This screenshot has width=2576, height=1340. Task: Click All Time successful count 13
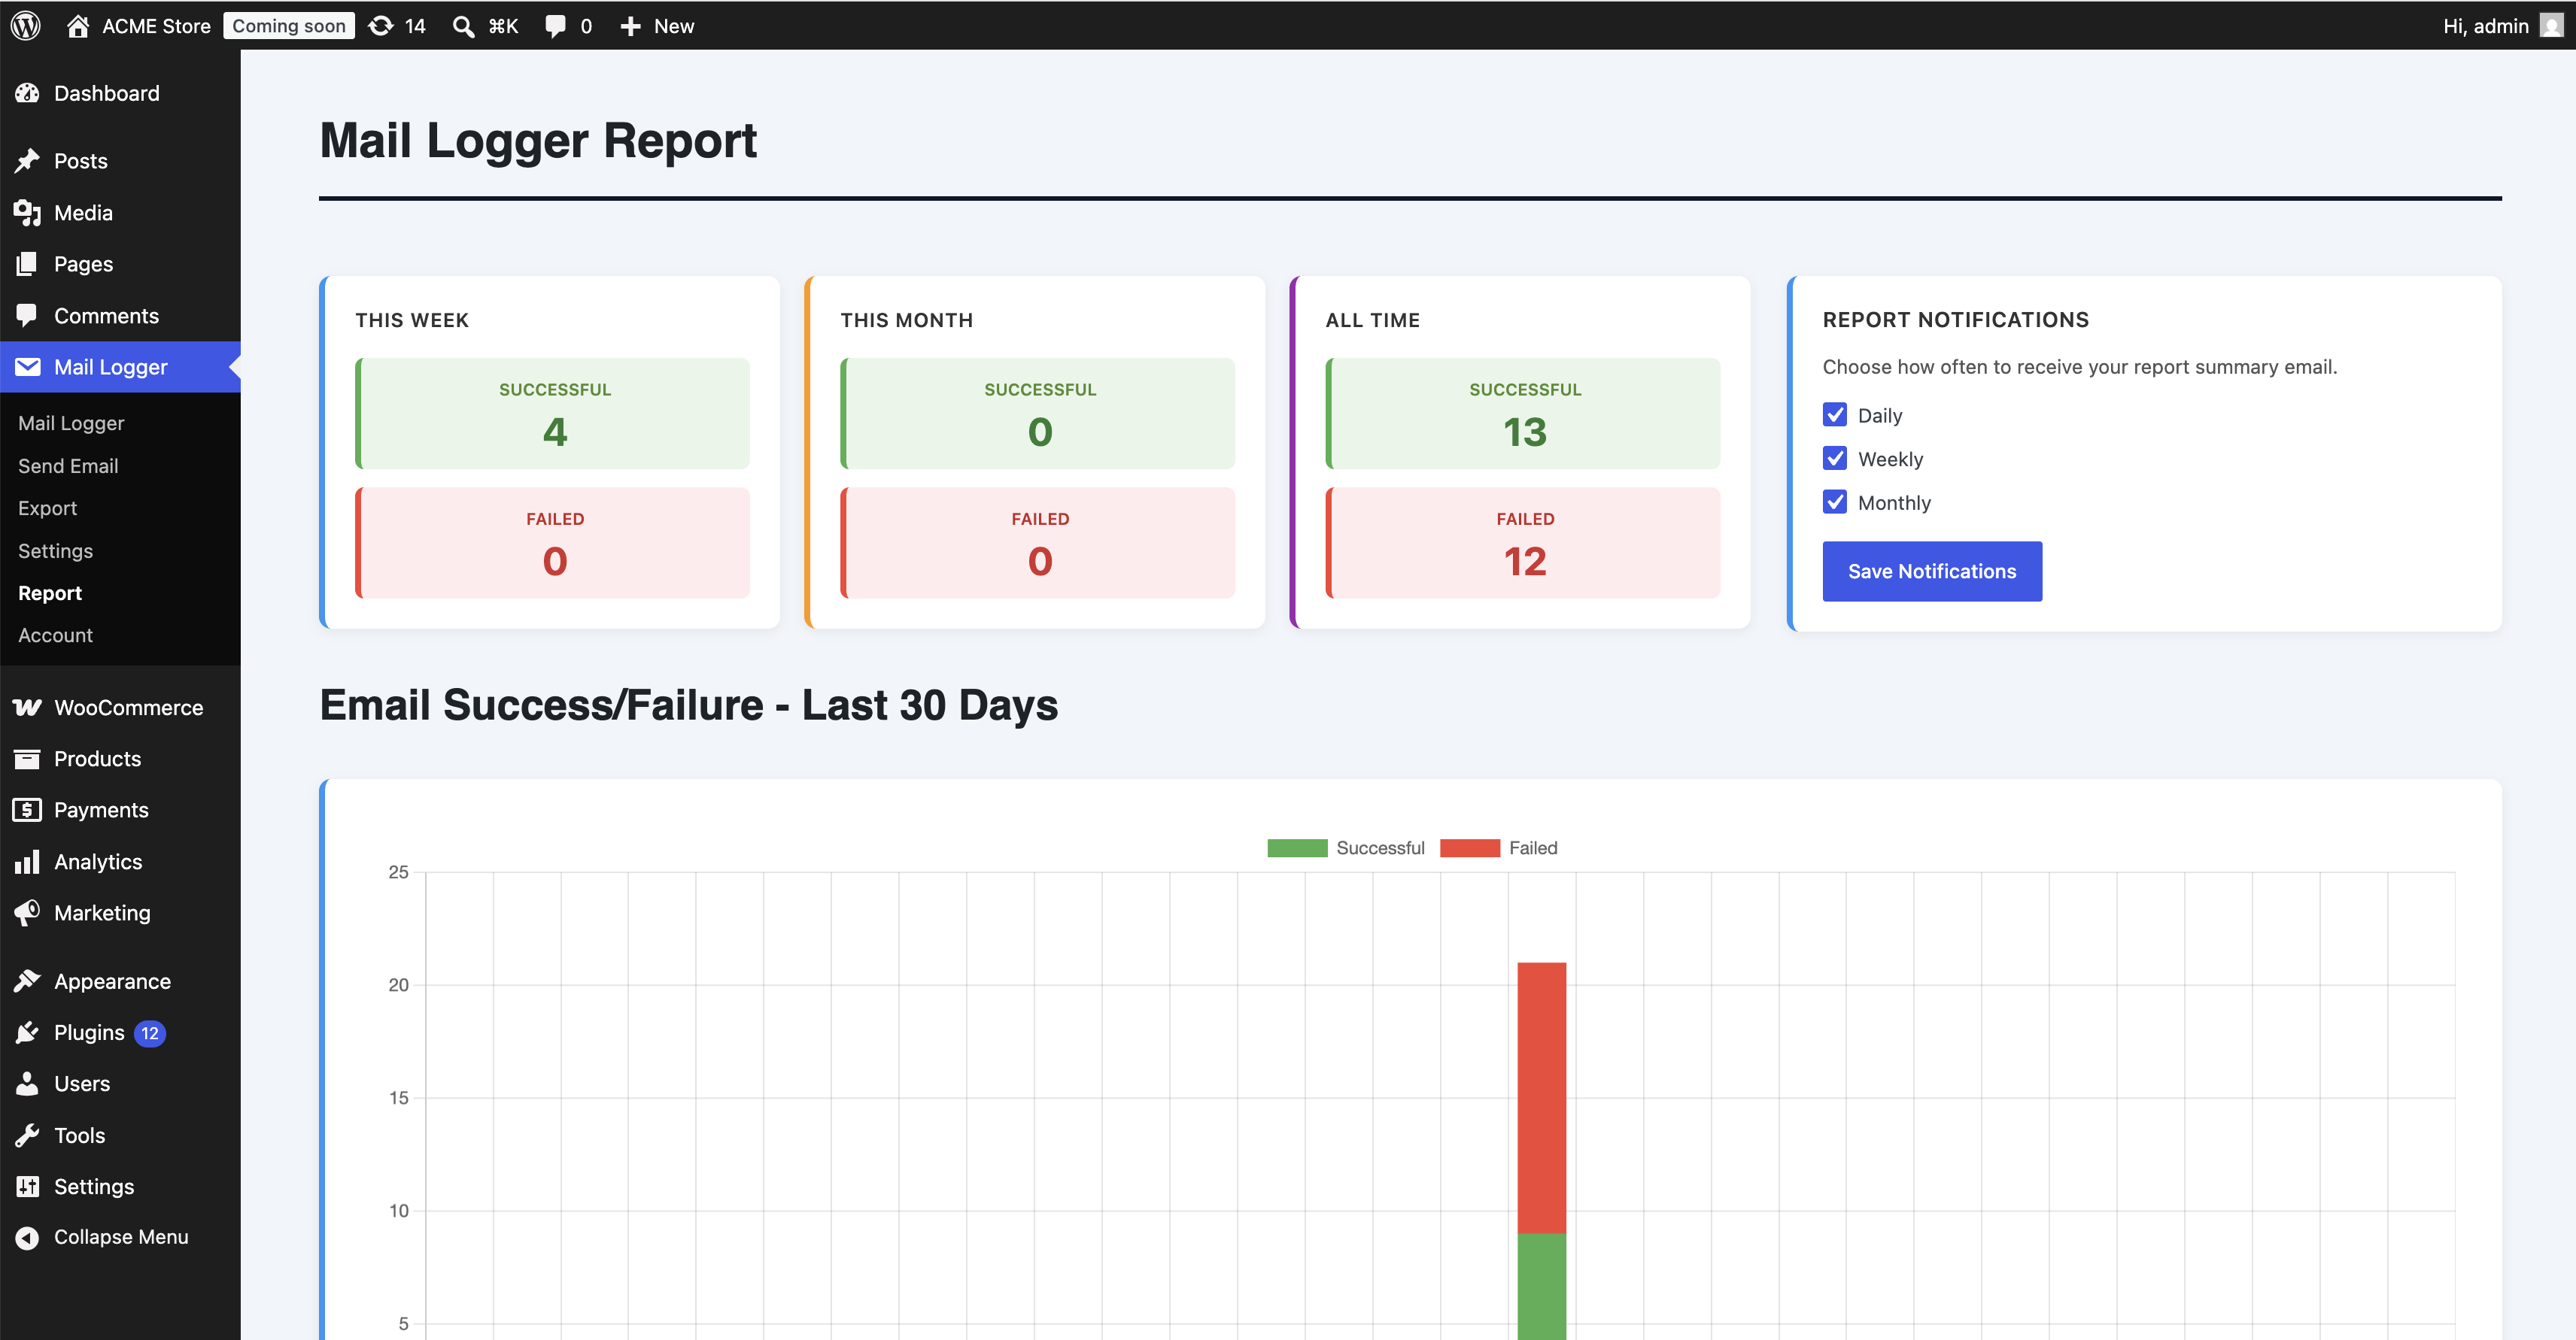(1525, 432)
